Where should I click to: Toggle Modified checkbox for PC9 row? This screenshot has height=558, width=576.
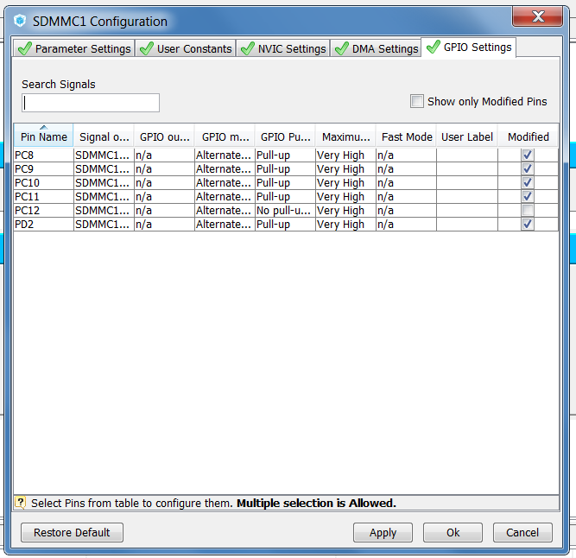click(x=528, y=169)
